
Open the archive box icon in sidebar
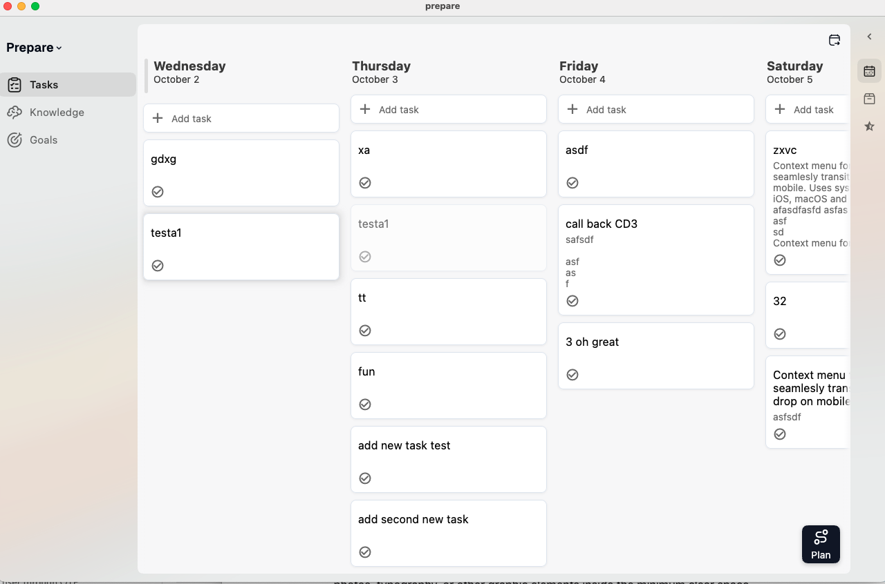[869, 99]
